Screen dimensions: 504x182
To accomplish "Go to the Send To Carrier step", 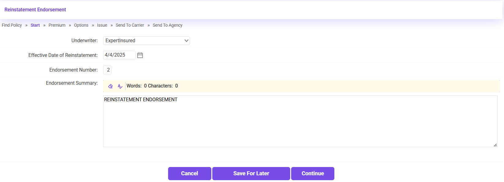I will pos(130,25).
